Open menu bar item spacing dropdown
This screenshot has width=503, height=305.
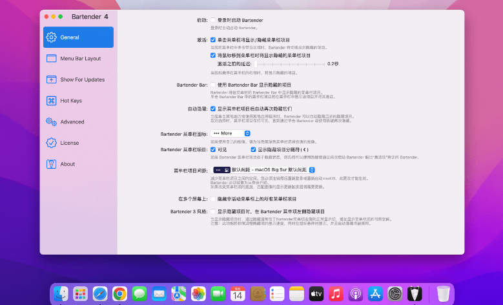pyautogui.click(x=263, y=170)
